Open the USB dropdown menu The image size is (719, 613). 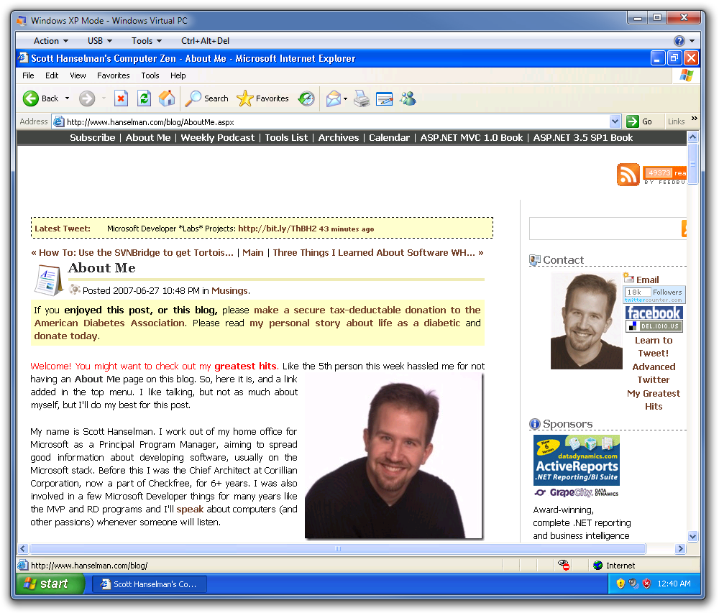coord(99,41)
